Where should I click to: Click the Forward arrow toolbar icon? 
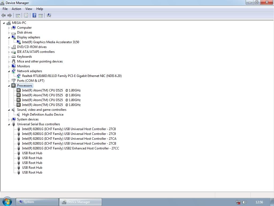point(10,15)
